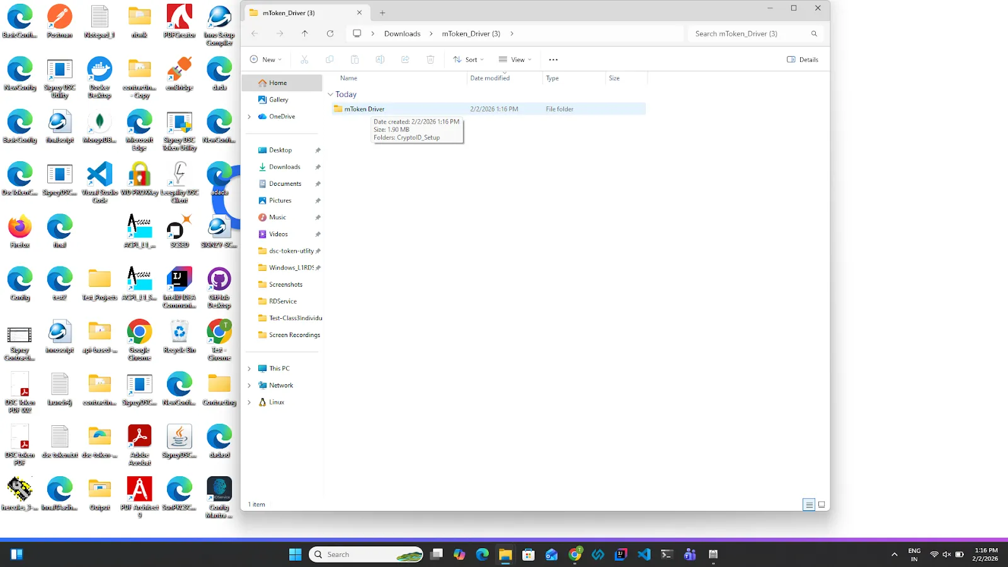Image resolution: width=1008 pixels, height=567 pixels.
Task: Toggle the Details pane
Action: tap(803, 59)
